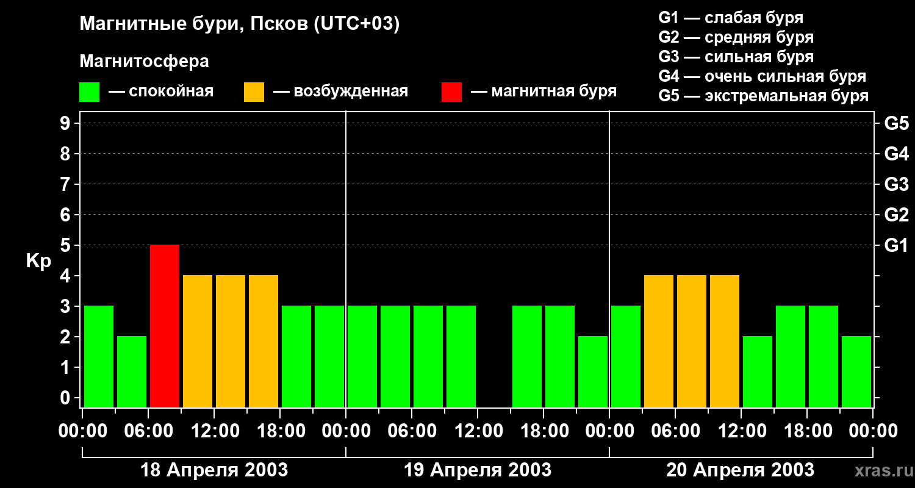Click the 06:00 time label for 20 Апреля

pyautogui.click(x=675, y=431)
